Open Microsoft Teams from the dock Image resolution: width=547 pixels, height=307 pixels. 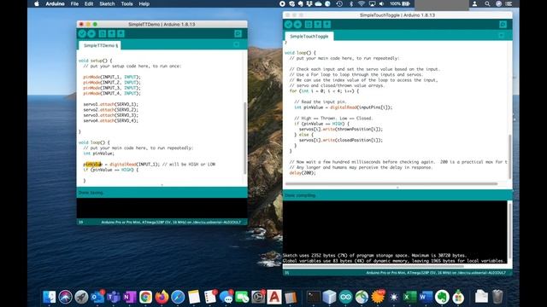click(x=114, y=297)
